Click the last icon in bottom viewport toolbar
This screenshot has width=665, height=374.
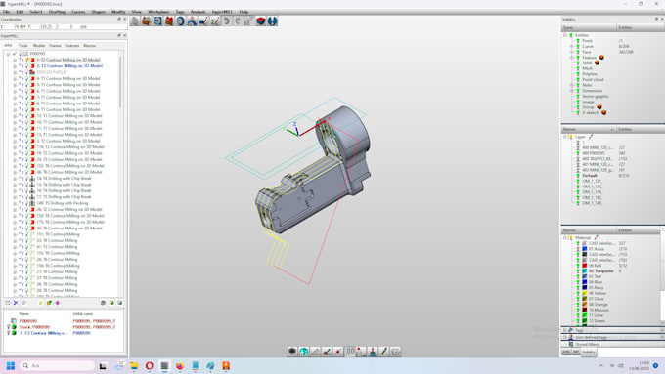point(396,352)
